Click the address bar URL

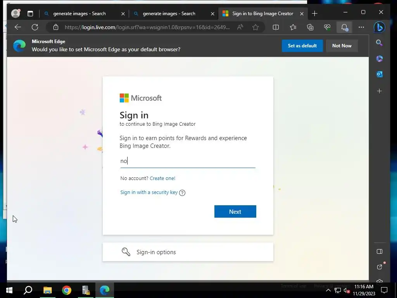pyautogui.click(x=147, y=28)
